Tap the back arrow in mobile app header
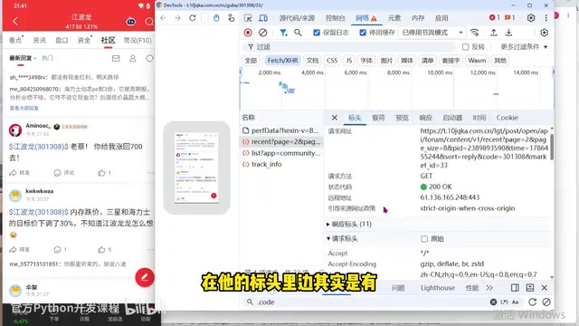Image resolution: width=579 pixels, height=326 pixels. pos(15,22)
